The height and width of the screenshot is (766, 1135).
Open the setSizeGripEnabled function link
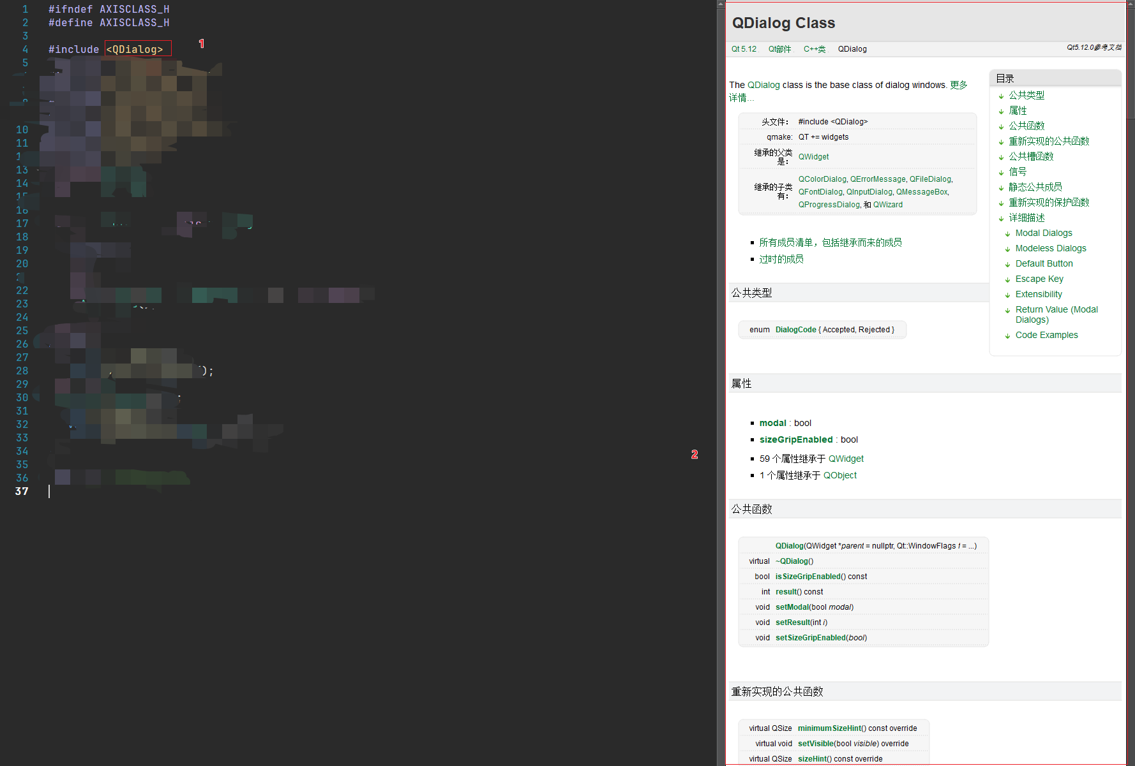click(811, 638)
